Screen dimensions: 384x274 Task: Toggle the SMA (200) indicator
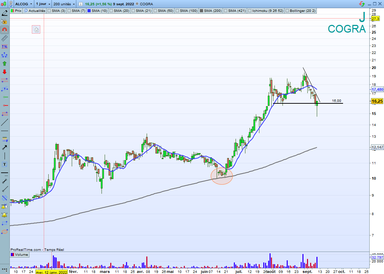(x=211, y=11)
